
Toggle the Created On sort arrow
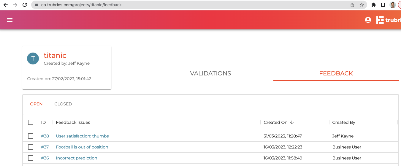click(x=292, y=122)
